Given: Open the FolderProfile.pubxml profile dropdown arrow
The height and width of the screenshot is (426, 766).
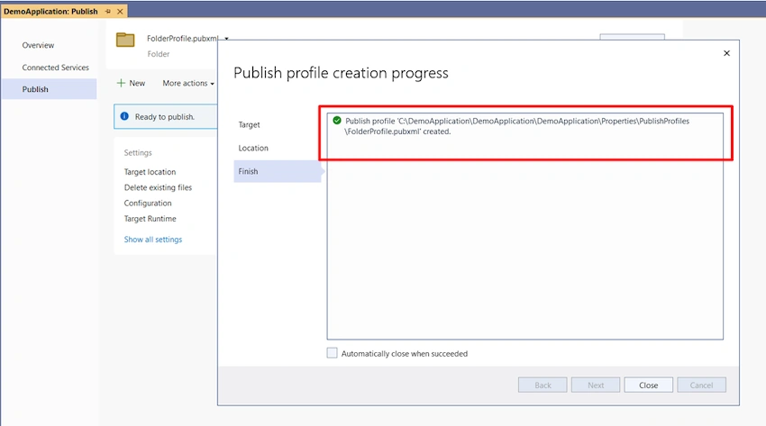Looking at the screenshot, I should pyautogui.click(x=227, y=39).
